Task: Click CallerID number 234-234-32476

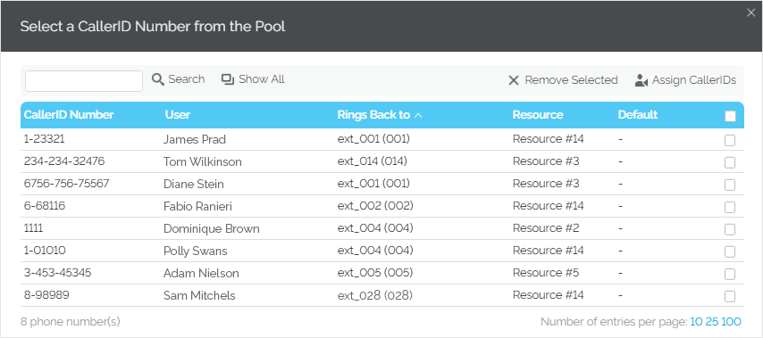Action: (x=64, y=161)
